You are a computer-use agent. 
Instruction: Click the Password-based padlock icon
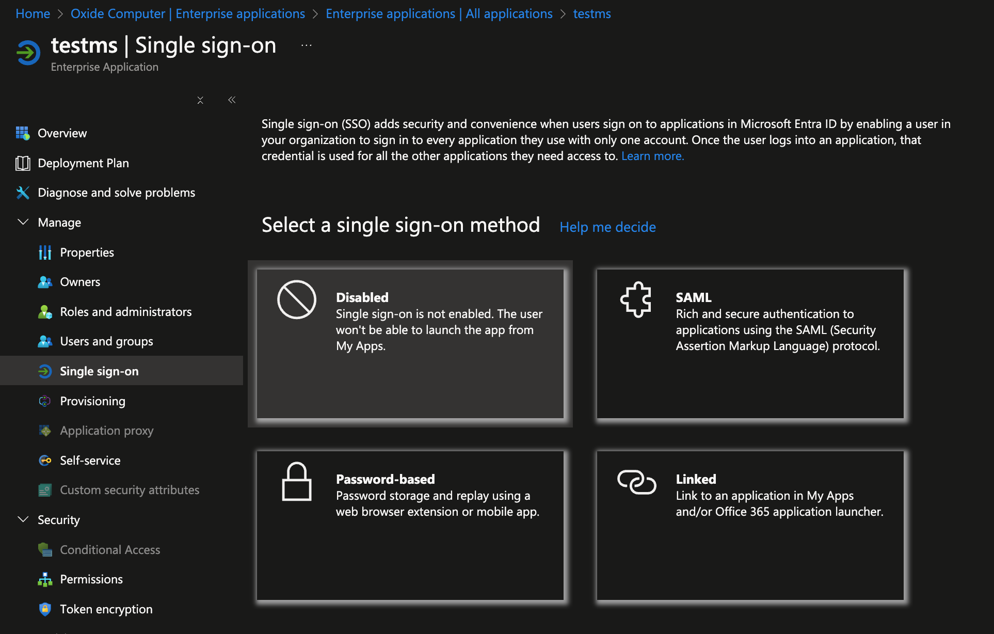coord(297,481)
